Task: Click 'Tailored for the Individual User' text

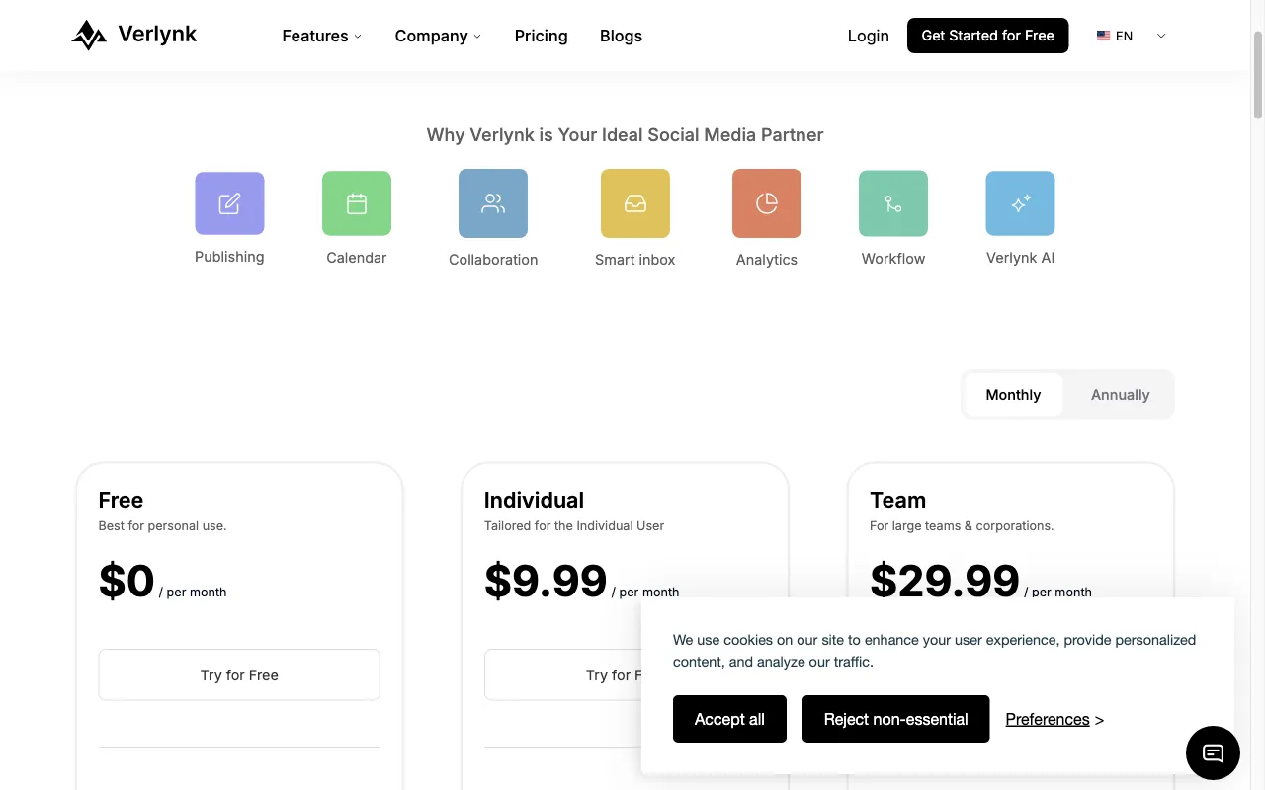Action: tap(574, 526)
